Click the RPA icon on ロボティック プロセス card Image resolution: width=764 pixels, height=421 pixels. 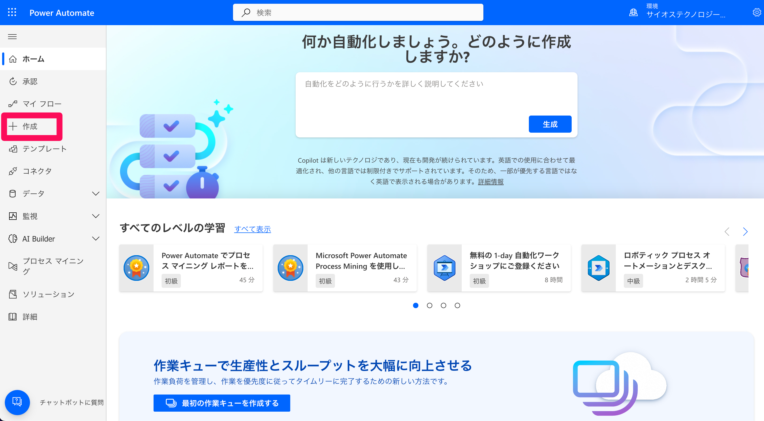click(x=598, y=268)
